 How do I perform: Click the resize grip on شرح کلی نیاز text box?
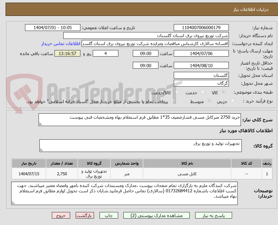[x=41, y=123]
